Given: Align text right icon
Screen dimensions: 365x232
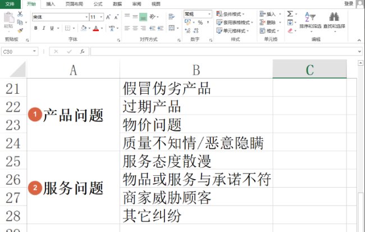Looking at the screenshot, I should point(143,28).
